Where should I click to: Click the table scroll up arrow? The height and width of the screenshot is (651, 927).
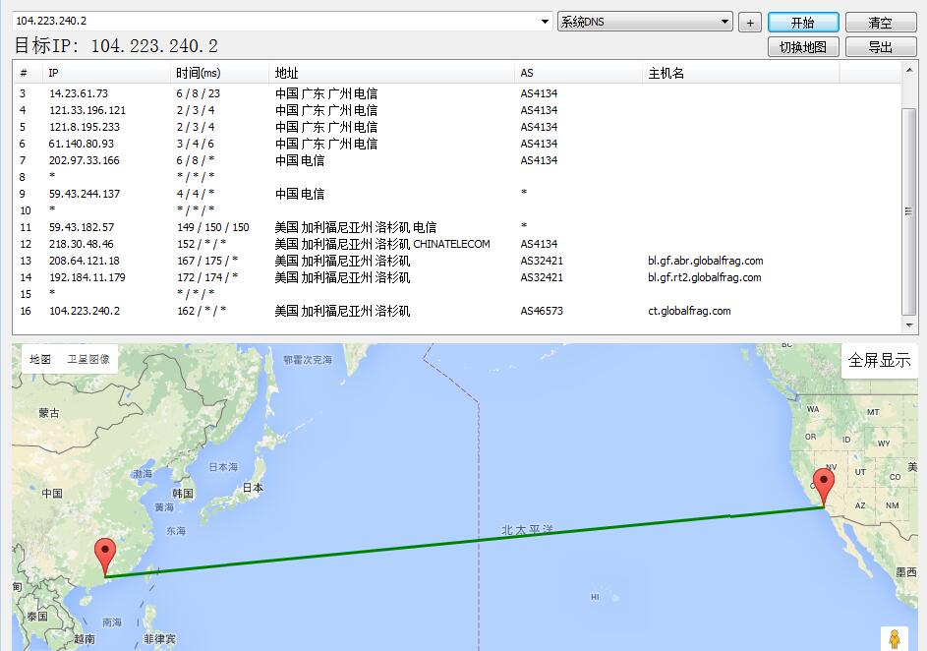click(x=908, y=70)
